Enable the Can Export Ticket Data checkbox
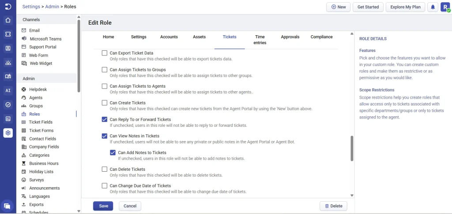This screenshot has height=214, width=452. tap(105, 53)
